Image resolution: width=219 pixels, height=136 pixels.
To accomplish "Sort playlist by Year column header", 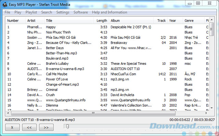I will click(x=175, y=20).
